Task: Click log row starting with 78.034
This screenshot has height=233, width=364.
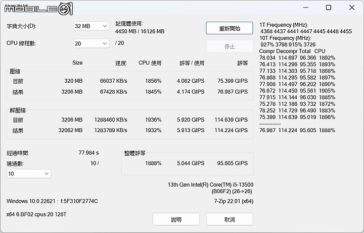Action: pyautogui.click(x=297, y=57)
